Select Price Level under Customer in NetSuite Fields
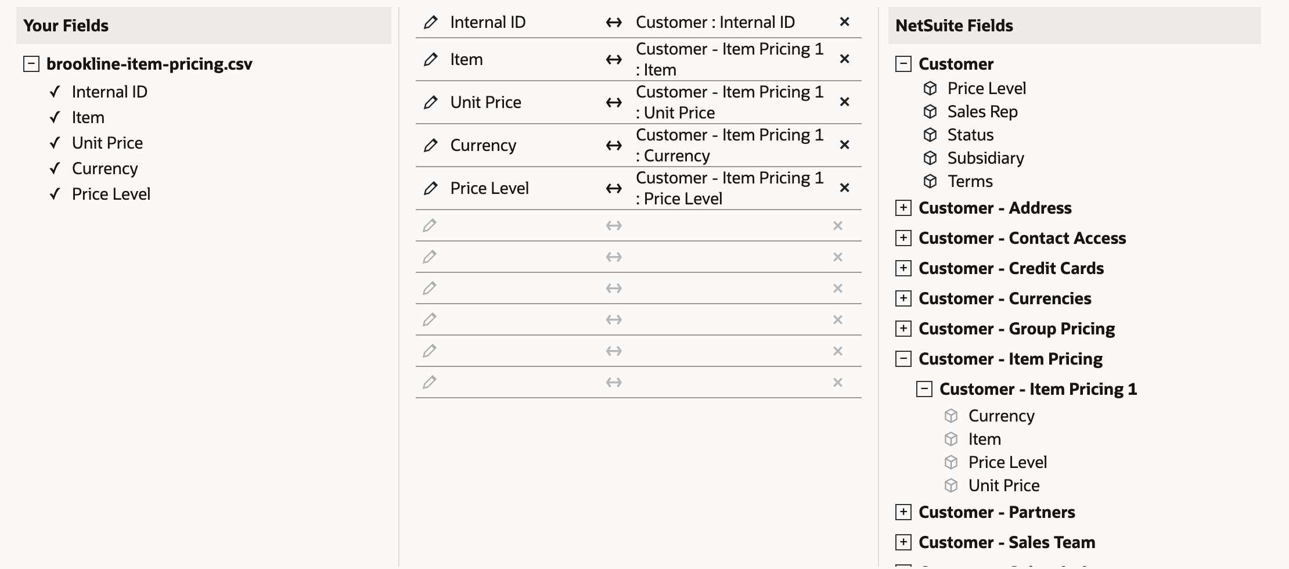The image size is (1289, 569). (x=987, y=88)
